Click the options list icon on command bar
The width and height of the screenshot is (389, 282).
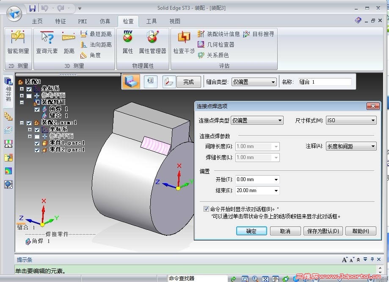point(150,81)
